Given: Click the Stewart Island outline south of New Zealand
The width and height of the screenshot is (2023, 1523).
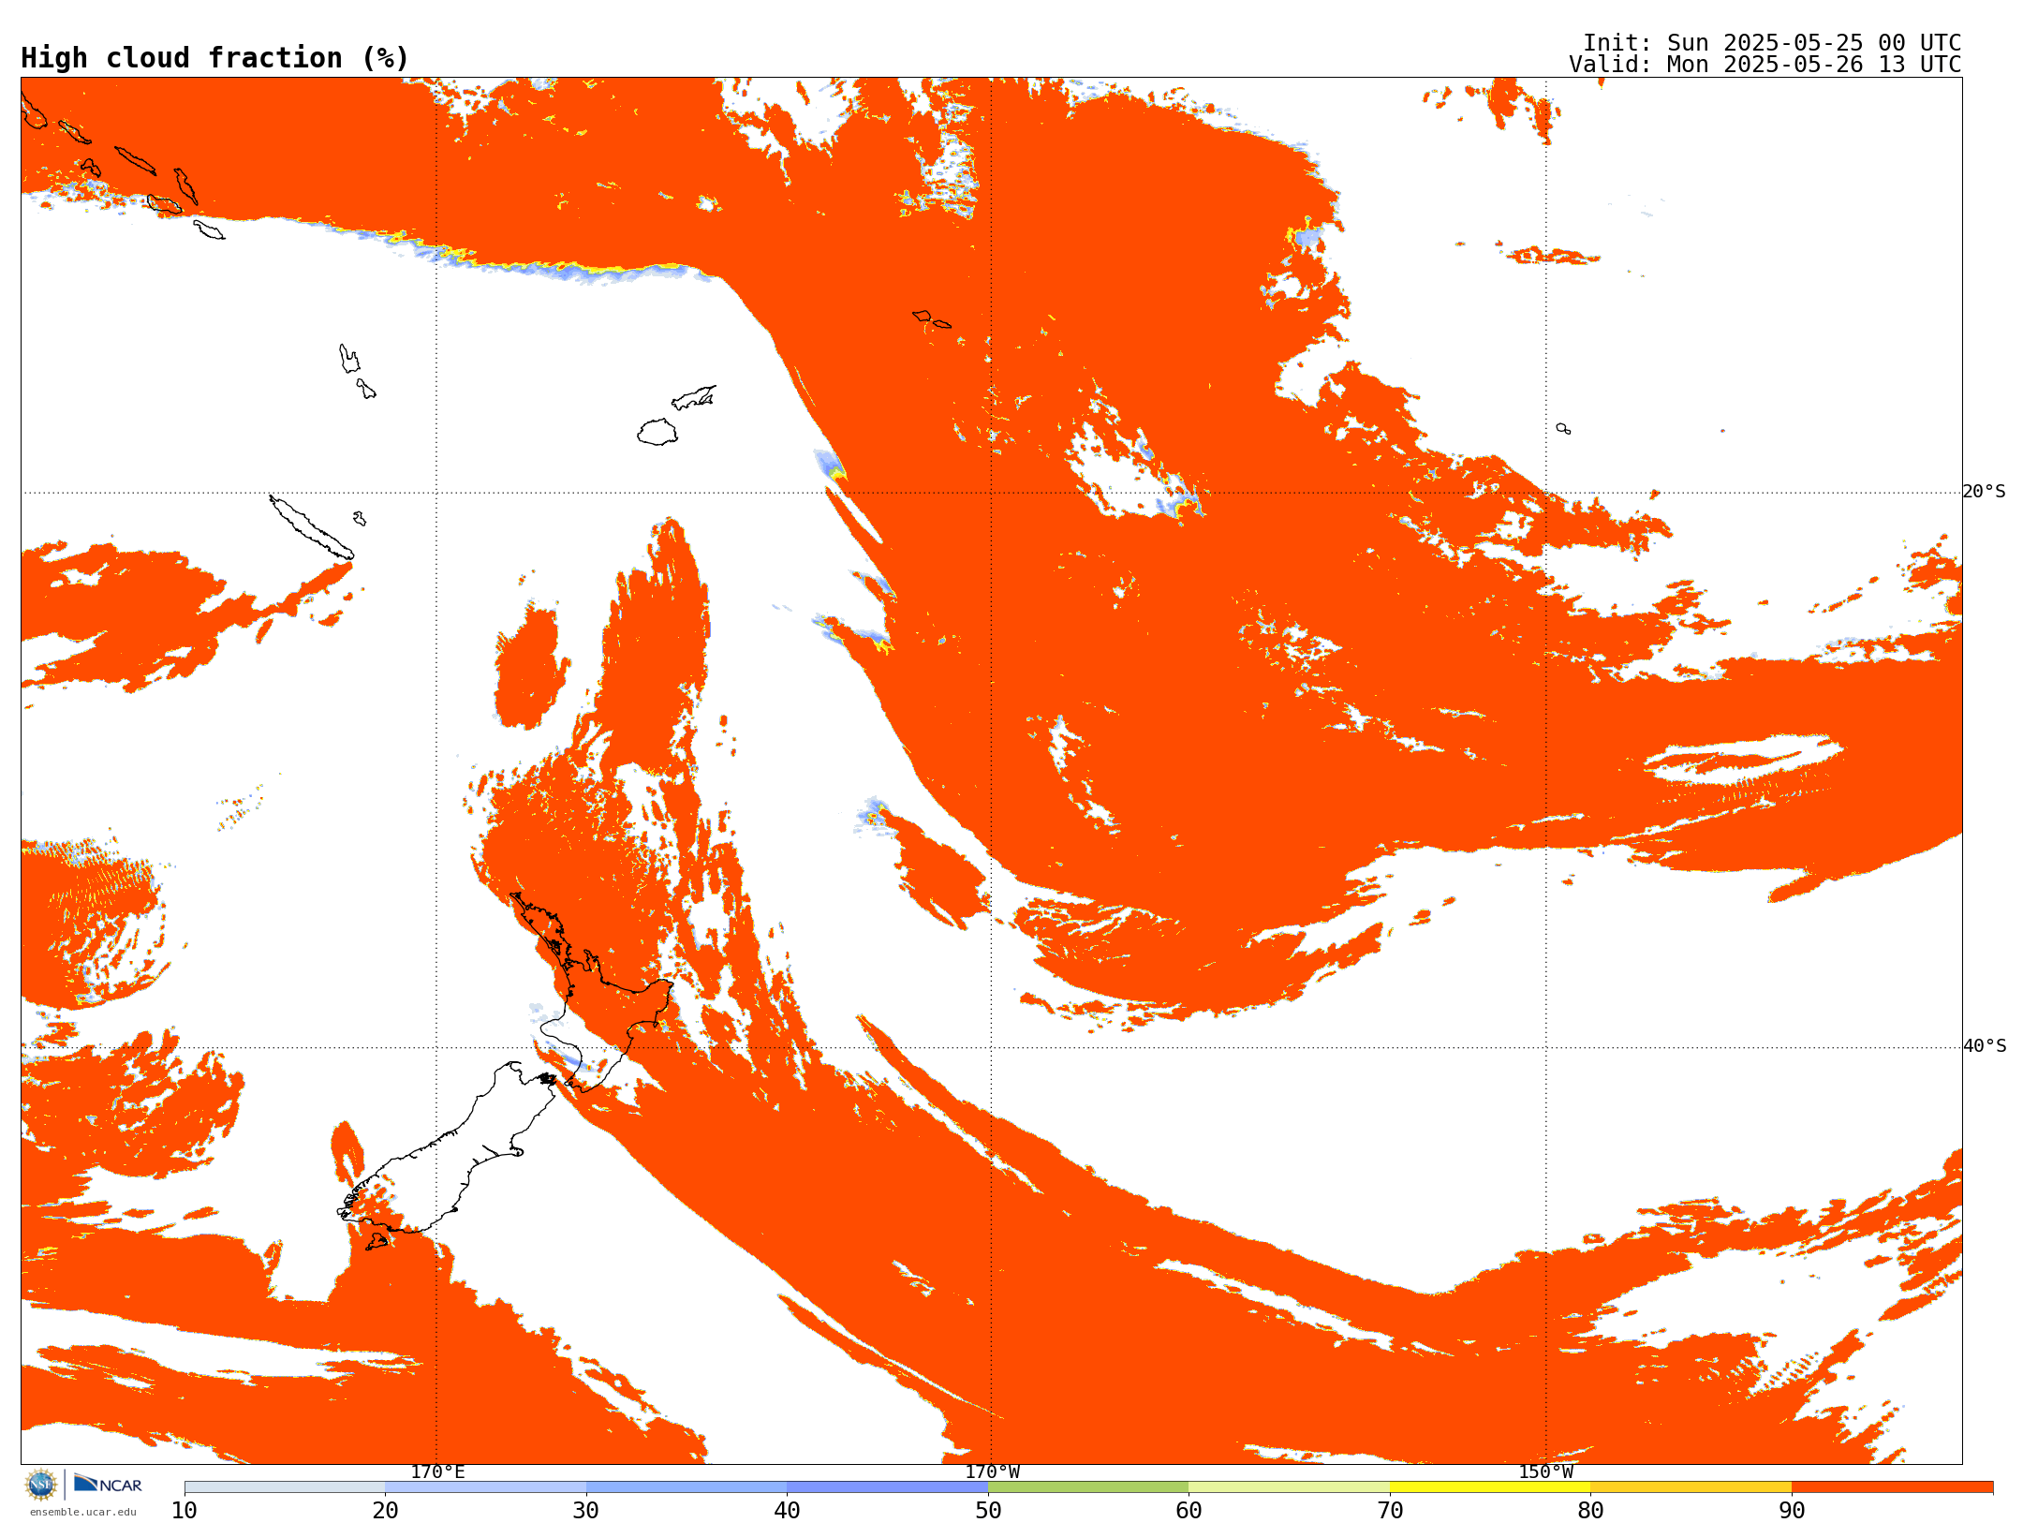Looking at the screenshot, I should tap(377, 1242).
